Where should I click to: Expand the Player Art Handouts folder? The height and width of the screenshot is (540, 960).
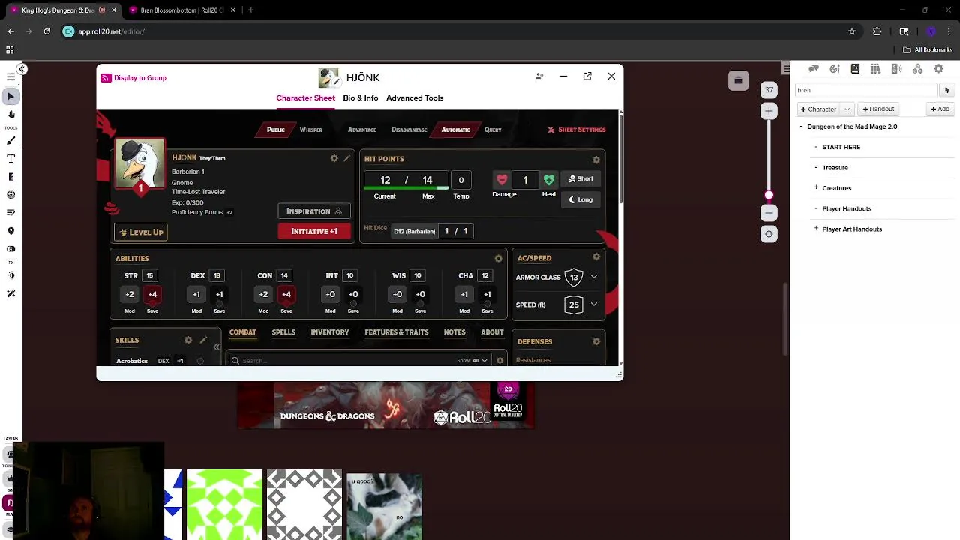point(816,229)
